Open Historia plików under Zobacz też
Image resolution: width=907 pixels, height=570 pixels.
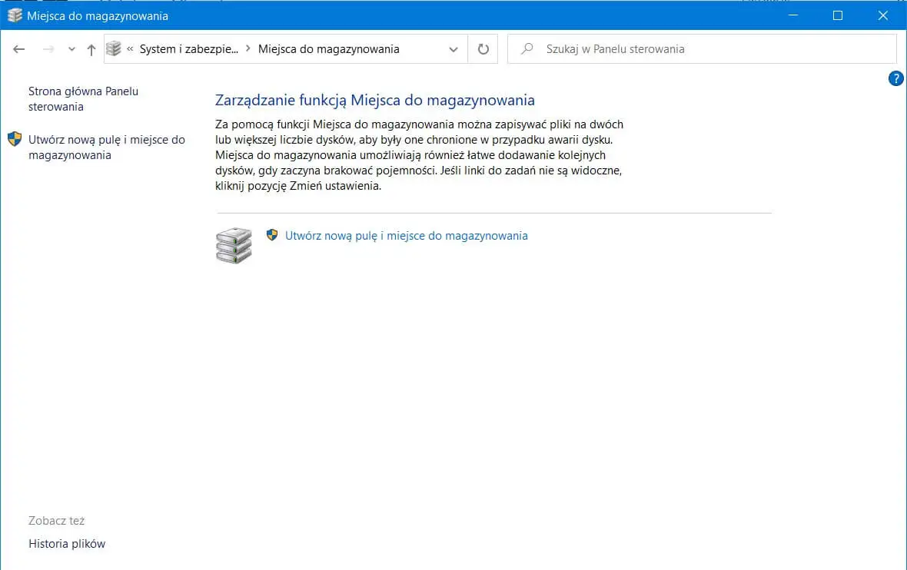pyautogui.click(x=67, y=544)
